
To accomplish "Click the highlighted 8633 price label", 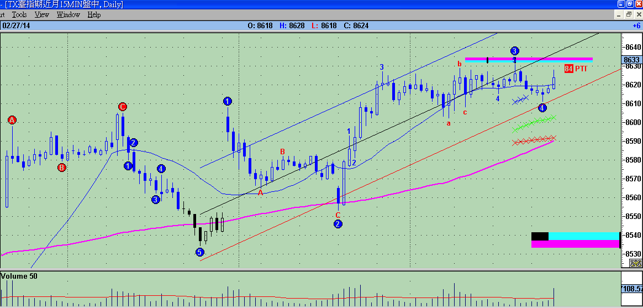I will click(632, 60).
